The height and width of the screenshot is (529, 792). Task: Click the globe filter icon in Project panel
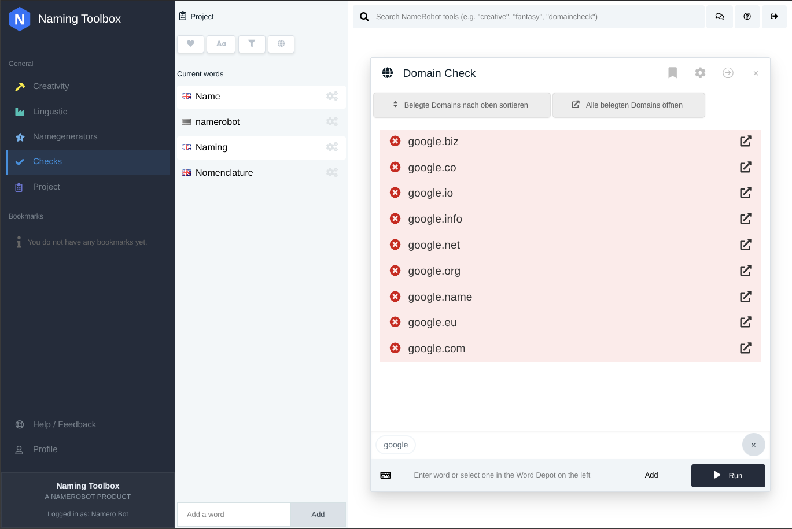281,44
